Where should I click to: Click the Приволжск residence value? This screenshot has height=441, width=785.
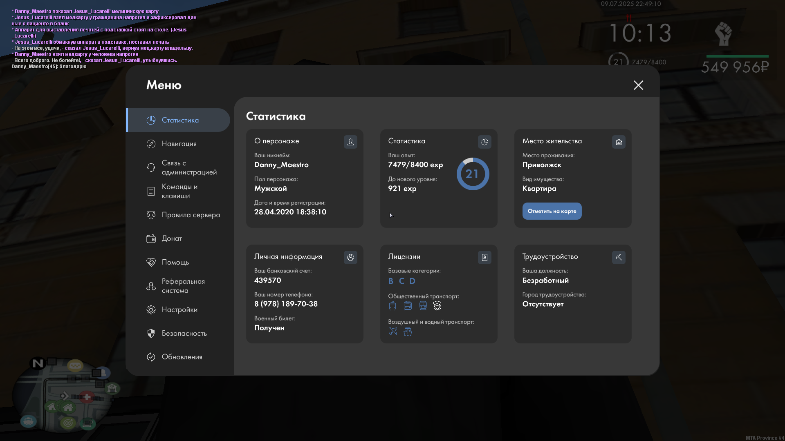(x=542, y=165)
